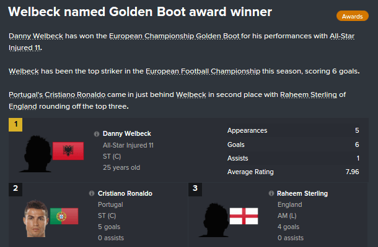Open European Championship Golden Boot link
The image size is (378, 247).
coord(175,36)
